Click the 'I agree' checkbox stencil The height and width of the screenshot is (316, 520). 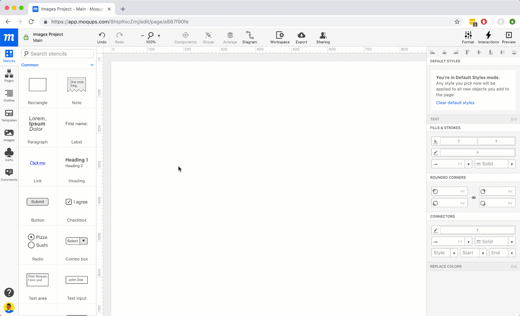pos(76,202)
